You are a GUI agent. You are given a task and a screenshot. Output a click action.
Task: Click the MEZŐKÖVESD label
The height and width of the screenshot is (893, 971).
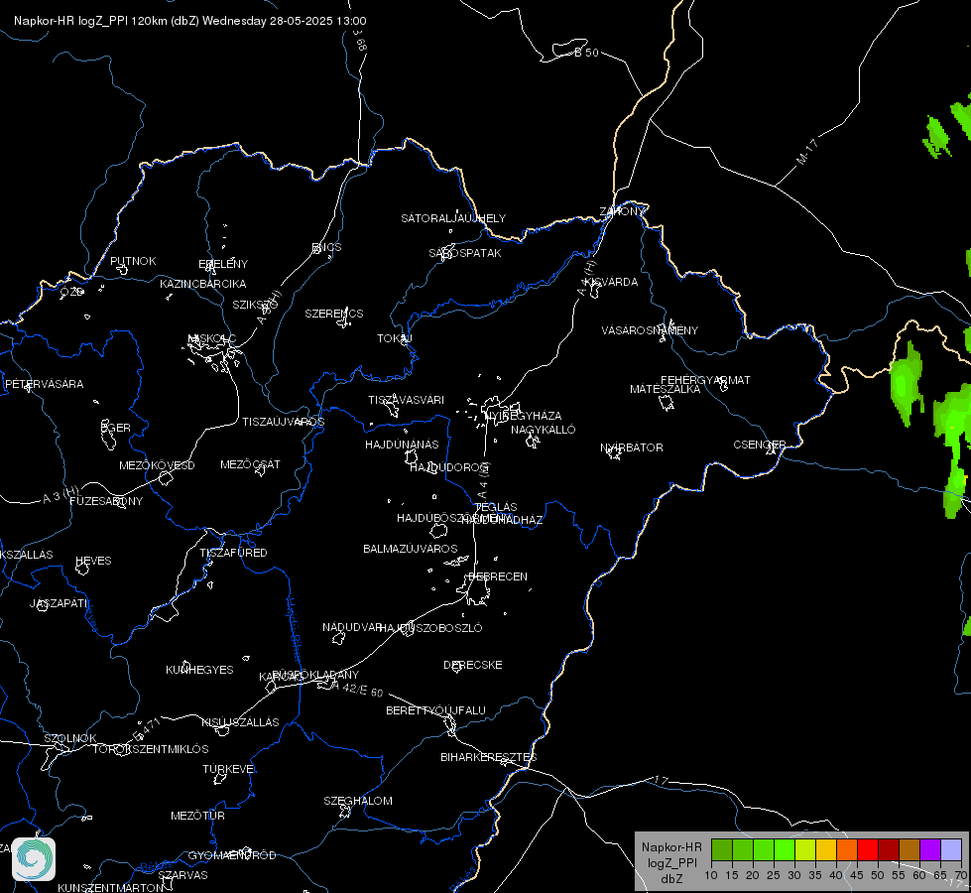point(158,465)
